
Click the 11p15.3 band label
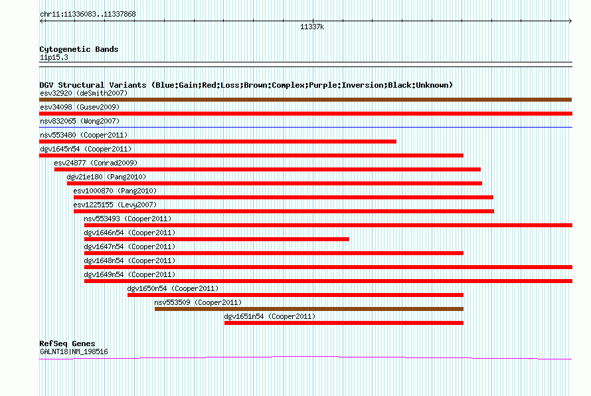pos(54,57)
